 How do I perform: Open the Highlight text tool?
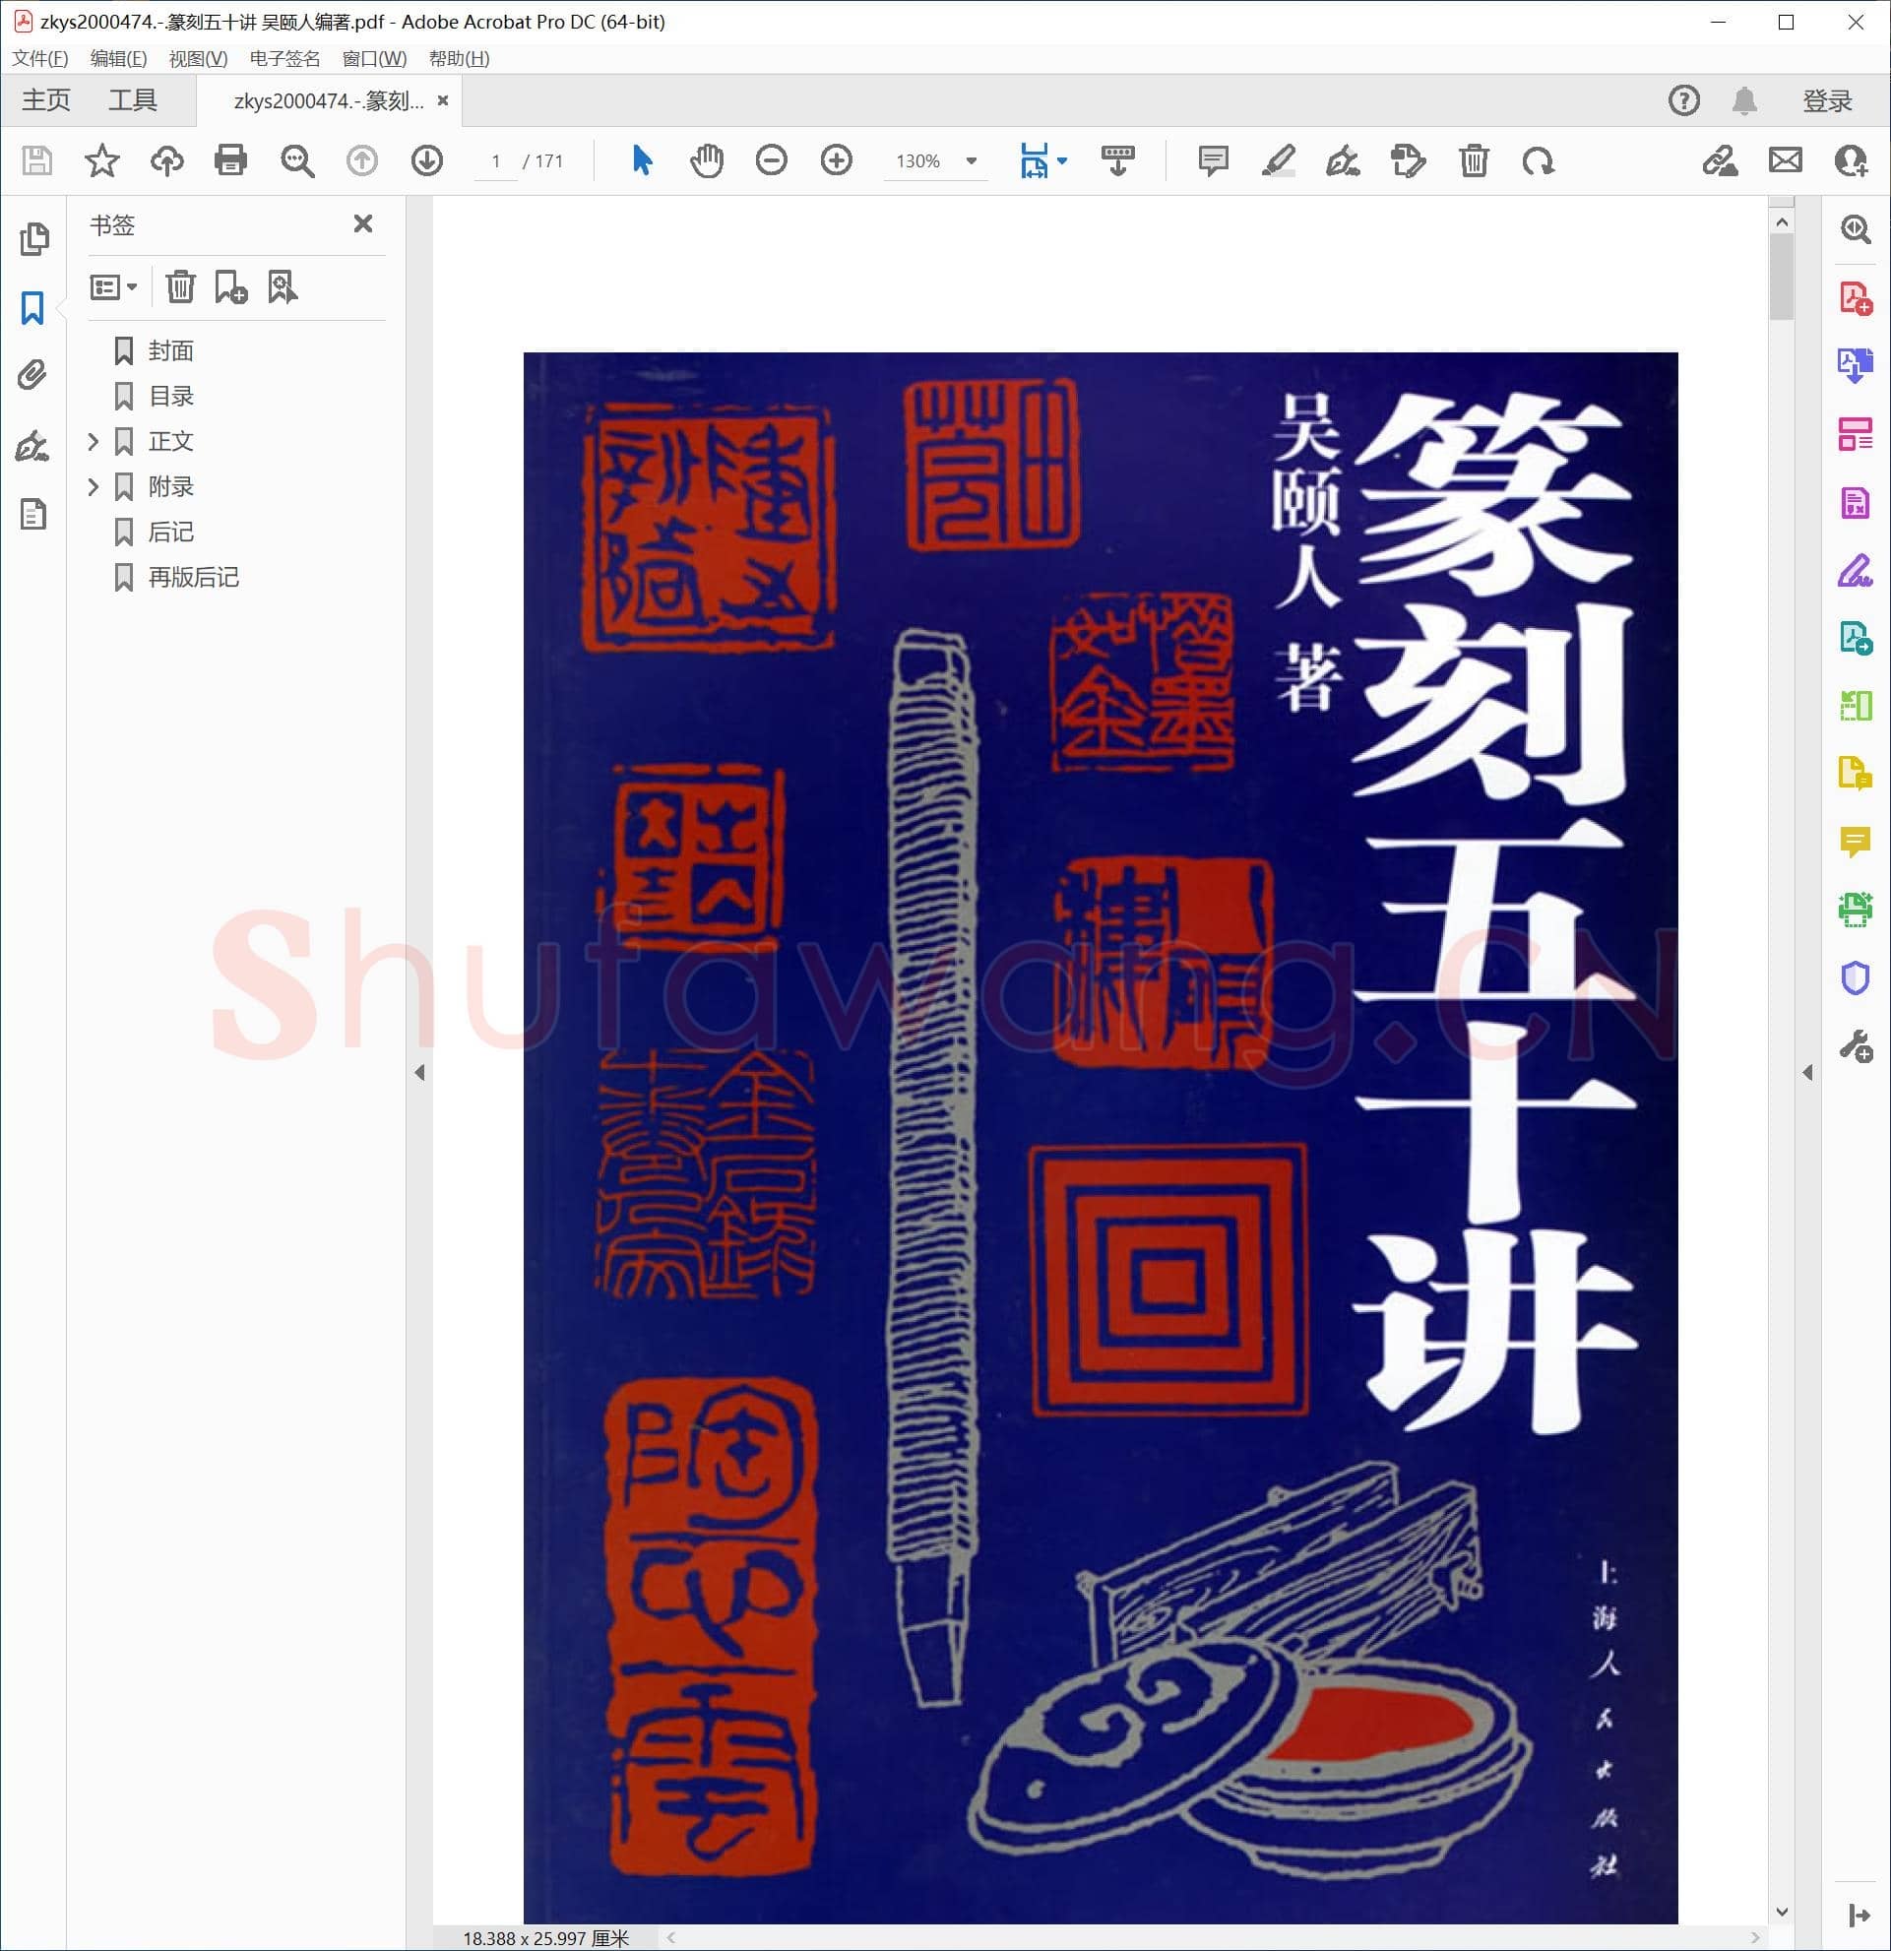pos(1278,160)
